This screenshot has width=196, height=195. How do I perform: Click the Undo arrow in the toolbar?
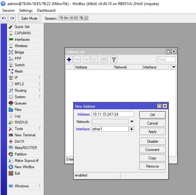pyautogui.click(x=4, y=18)
